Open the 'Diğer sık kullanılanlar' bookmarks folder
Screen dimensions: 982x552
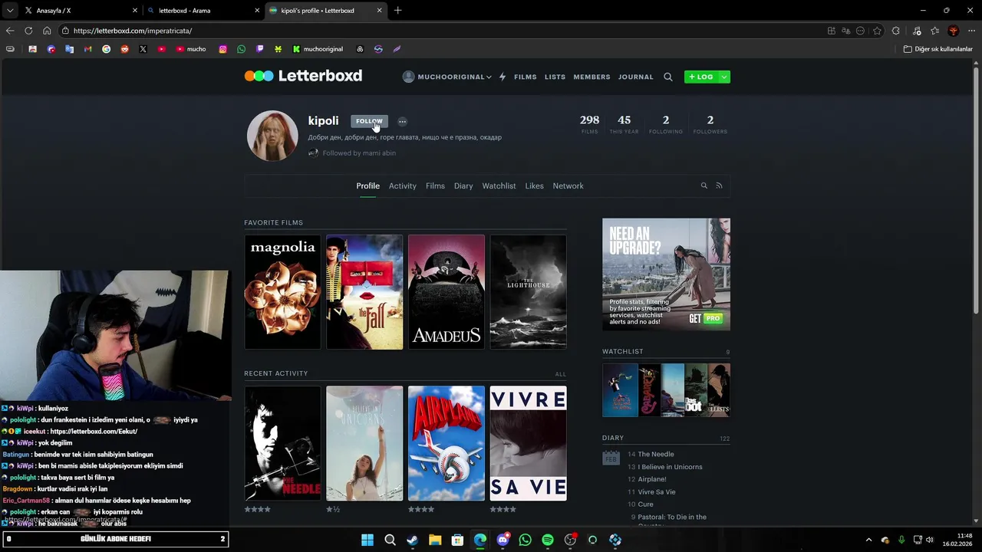[938, 49]
